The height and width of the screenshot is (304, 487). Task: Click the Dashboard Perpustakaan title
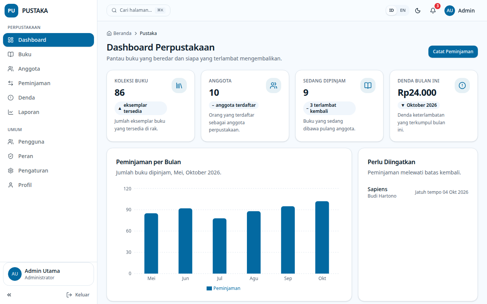[161, 47]
